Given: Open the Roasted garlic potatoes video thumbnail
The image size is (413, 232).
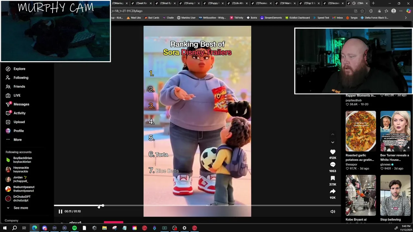Looking at the screenshot, I should 361,131.
